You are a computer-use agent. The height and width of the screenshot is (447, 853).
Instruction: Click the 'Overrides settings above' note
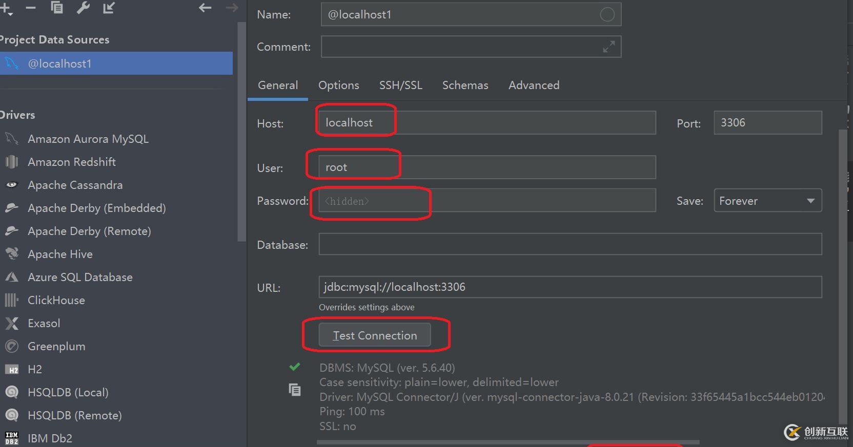(367, 307)
